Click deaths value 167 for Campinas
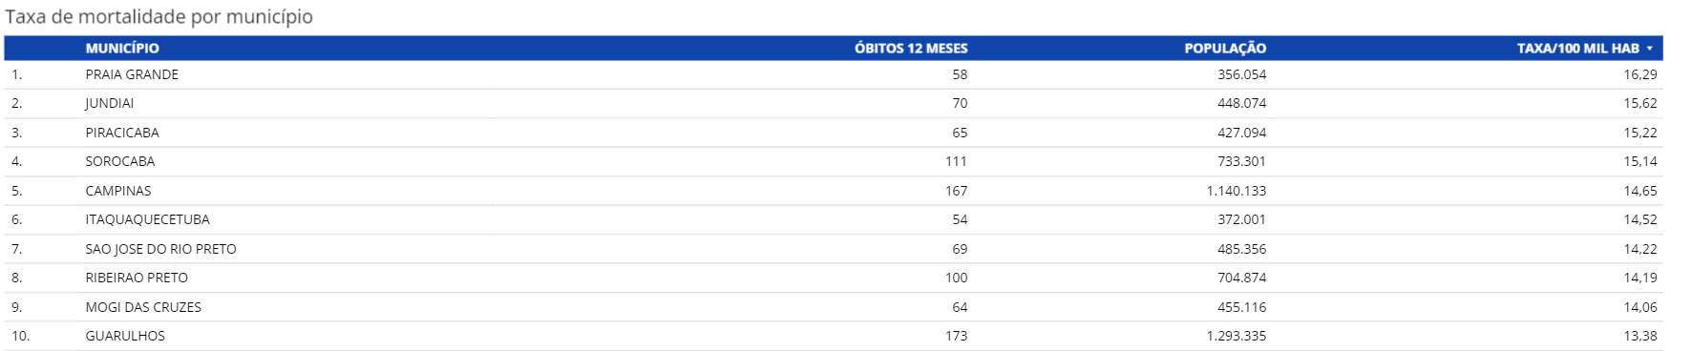The image size is (1692, 351). click(x=956, y=191)
